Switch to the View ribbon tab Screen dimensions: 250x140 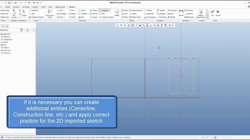click(x=50, y=7)
